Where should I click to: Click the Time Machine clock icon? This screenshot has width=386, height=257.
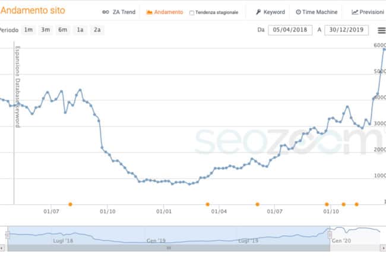298,12
